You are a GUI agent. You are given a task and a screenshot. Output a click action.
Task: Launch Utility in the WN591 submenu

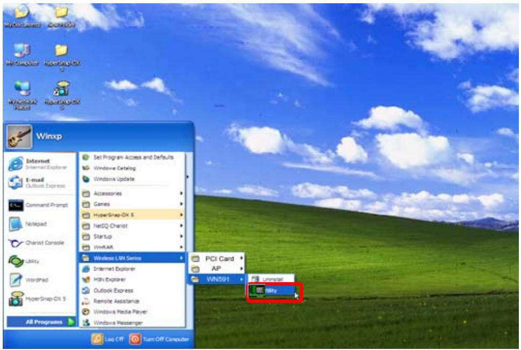(272, 291)
